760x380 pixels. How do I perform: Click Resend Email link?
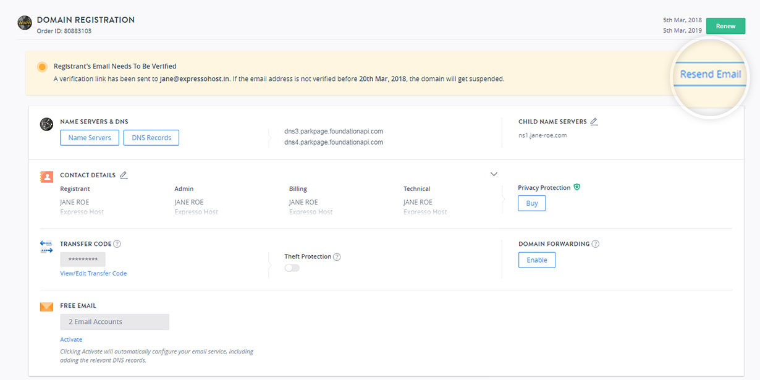tap(711, 74)
